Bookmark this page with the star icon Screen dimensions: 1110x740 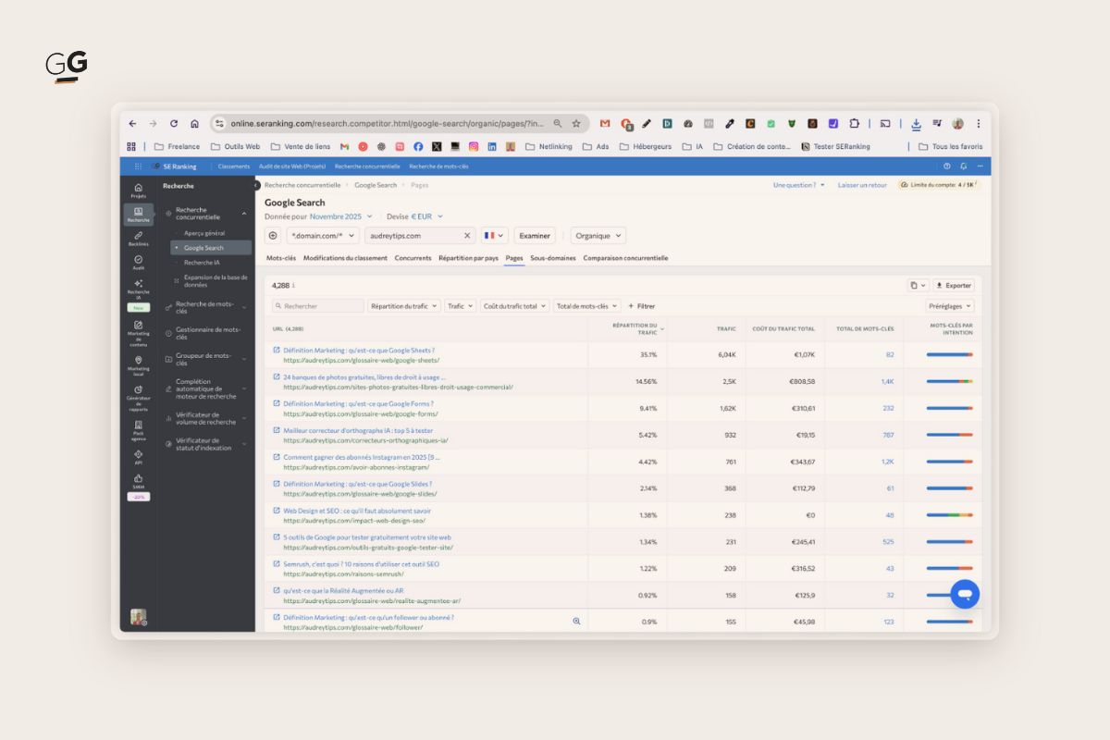click(576, 123)
